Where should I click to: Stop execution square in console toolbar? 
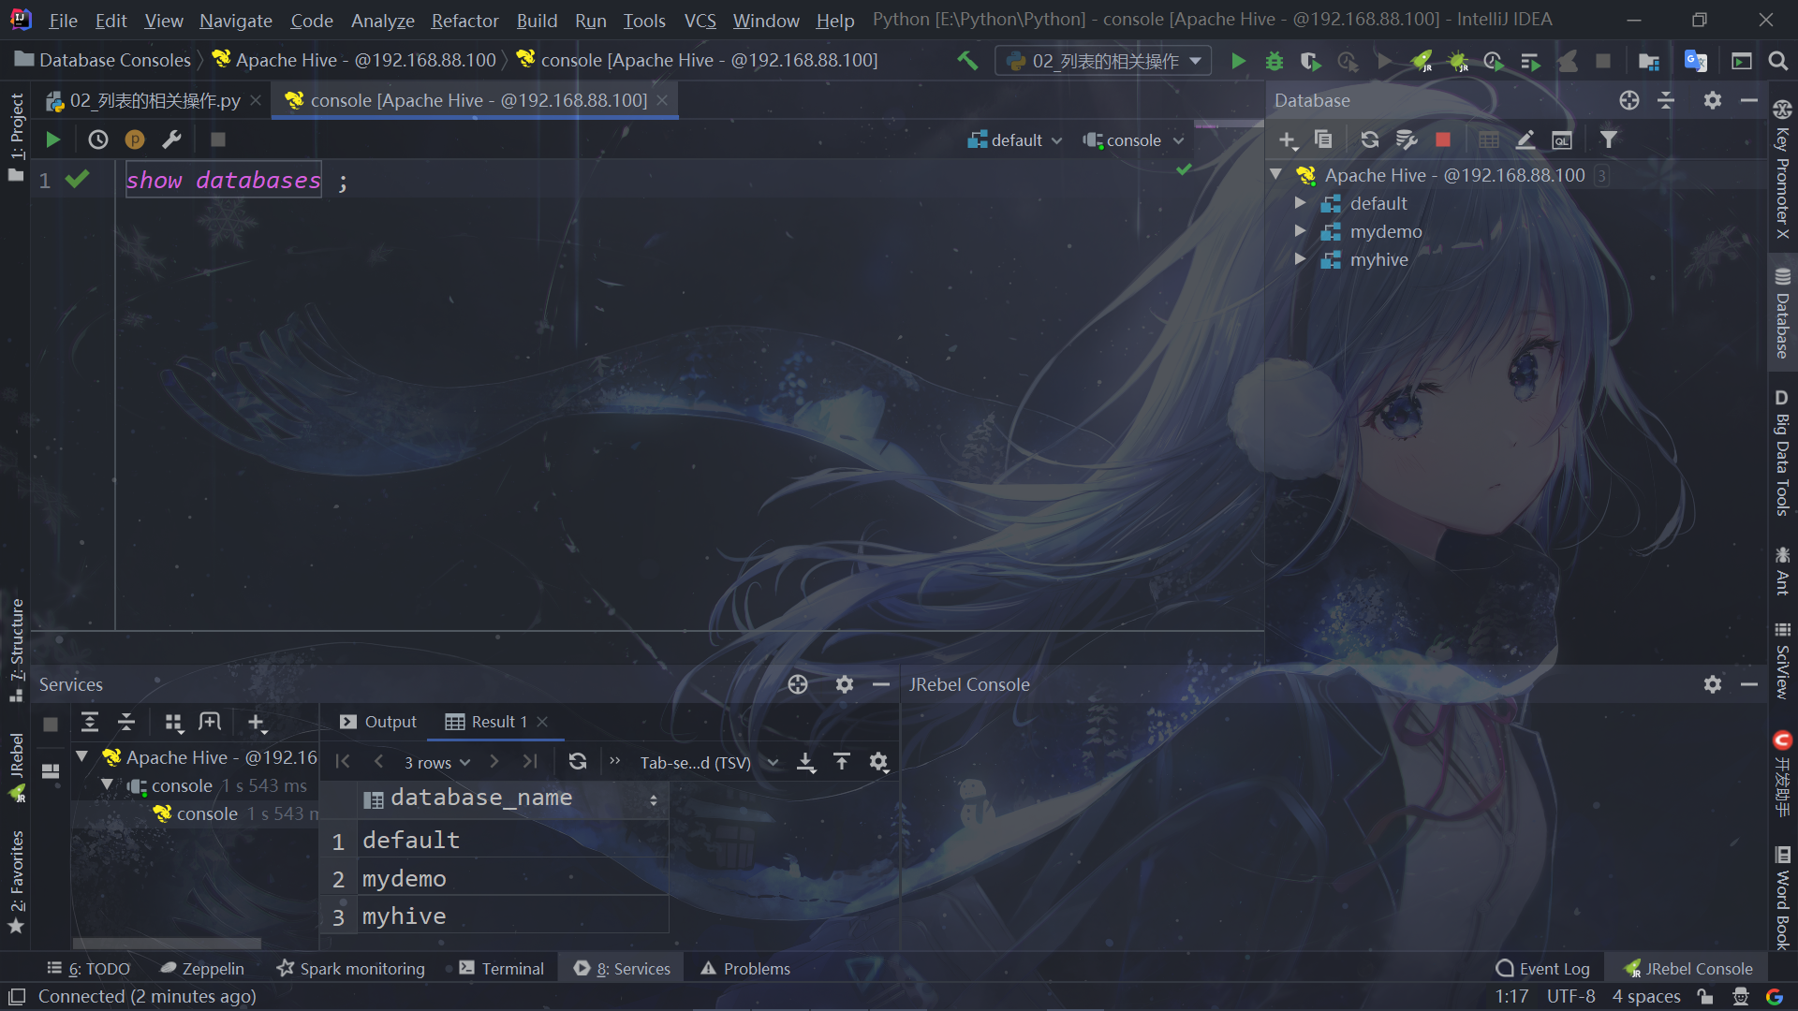[x=217, y=139]
